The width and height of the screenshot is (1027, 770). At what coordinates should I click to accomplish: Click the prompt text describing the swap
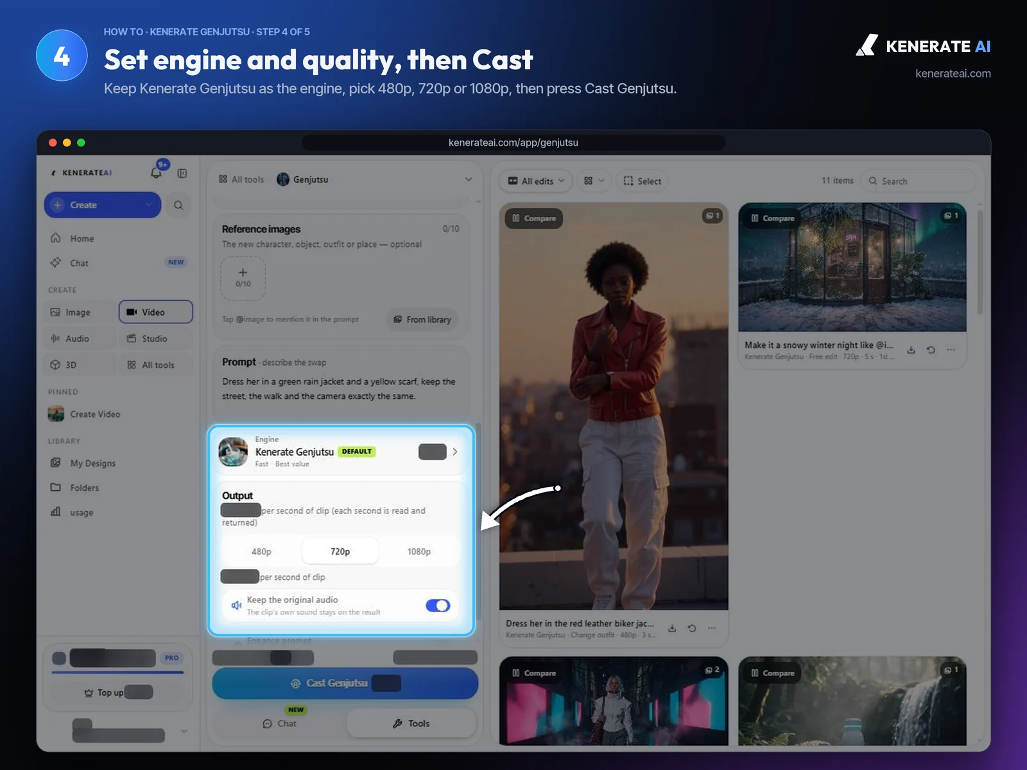(x=339, y=389)
